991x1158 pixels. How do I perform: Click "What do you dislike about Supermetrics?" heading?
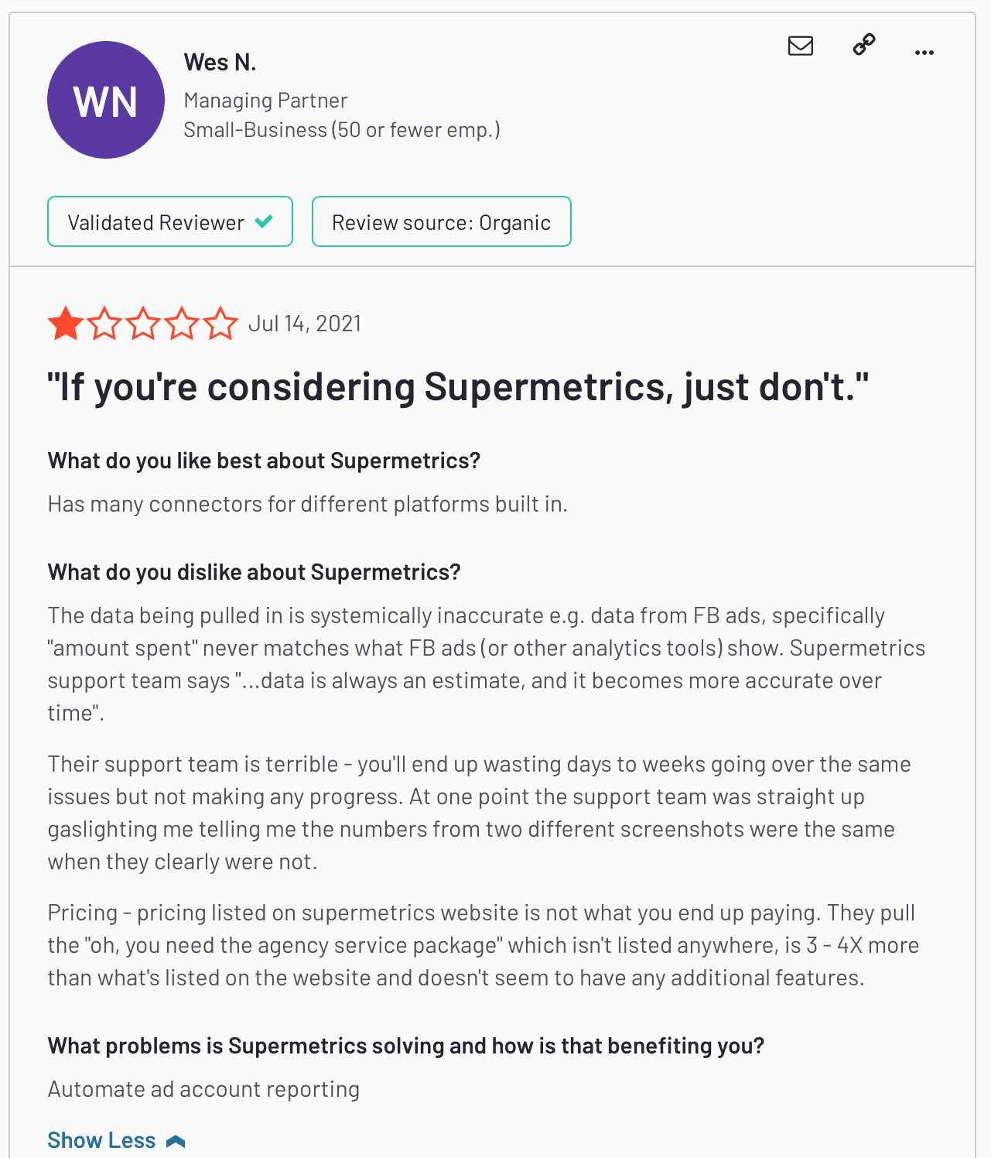pos(254,572)
